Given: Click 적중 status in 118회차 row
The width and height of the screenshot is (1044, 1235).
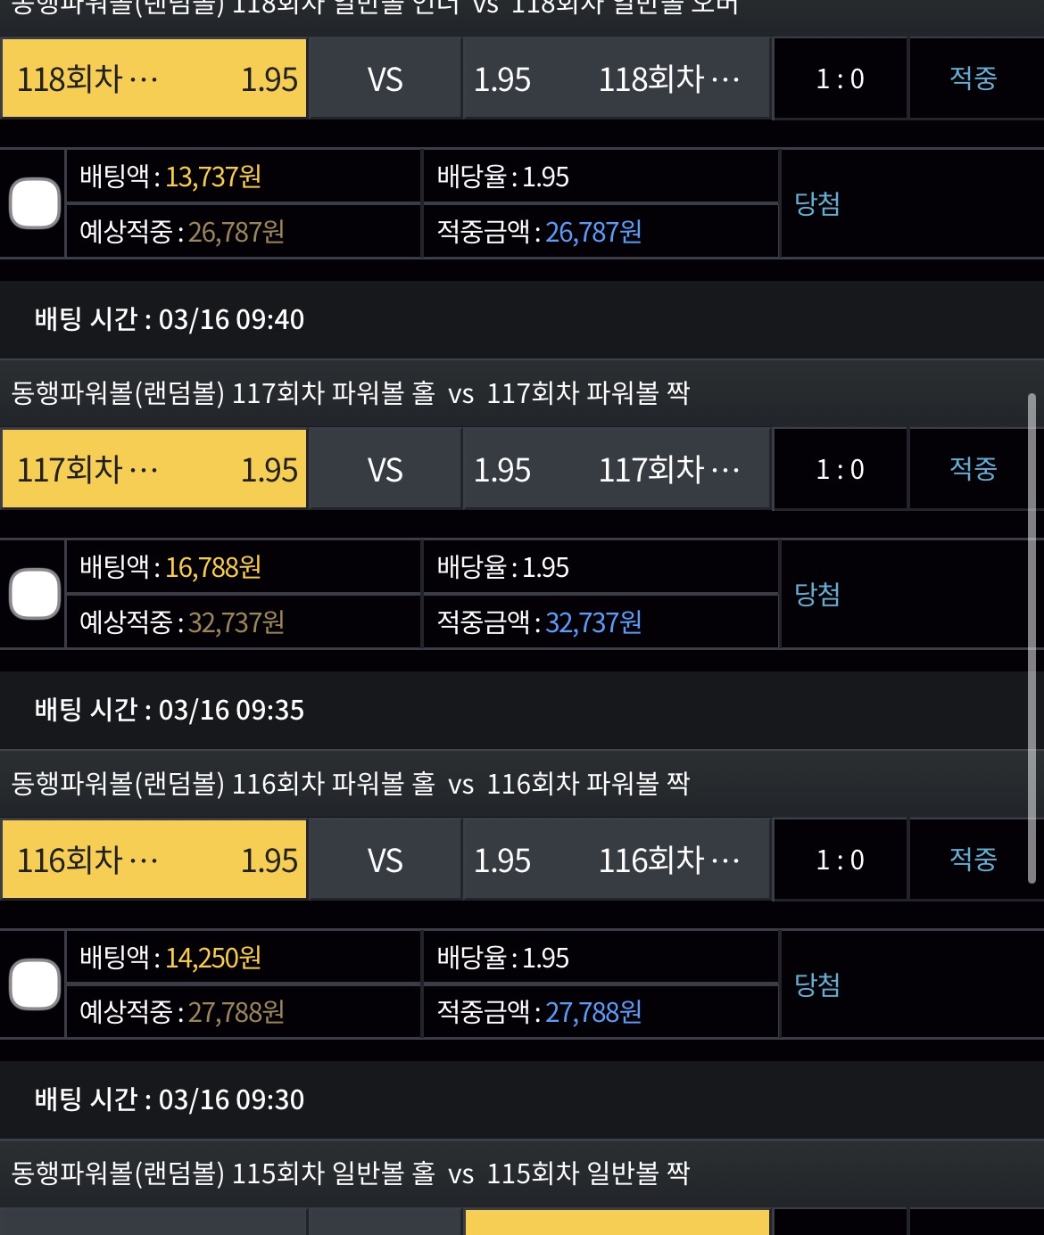Looking at the screenshot, I should (973, 78).
